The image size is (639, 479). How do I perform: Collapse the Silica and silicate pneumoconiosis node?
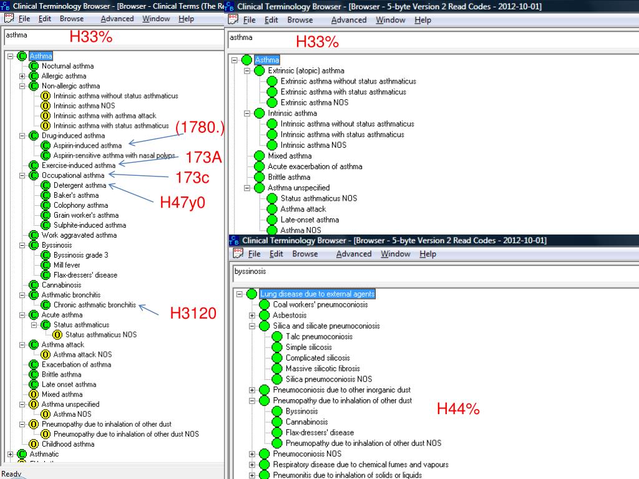click(x=252, y=326)
